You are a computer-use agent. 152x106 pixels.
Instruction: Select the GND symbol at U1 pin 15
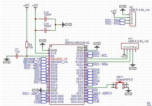37,90
